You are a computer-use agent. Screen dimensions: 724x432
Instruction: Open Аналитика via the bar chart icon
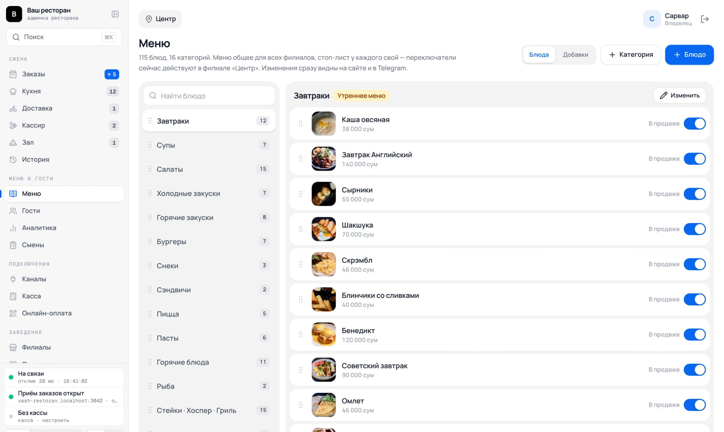(13, 228)
